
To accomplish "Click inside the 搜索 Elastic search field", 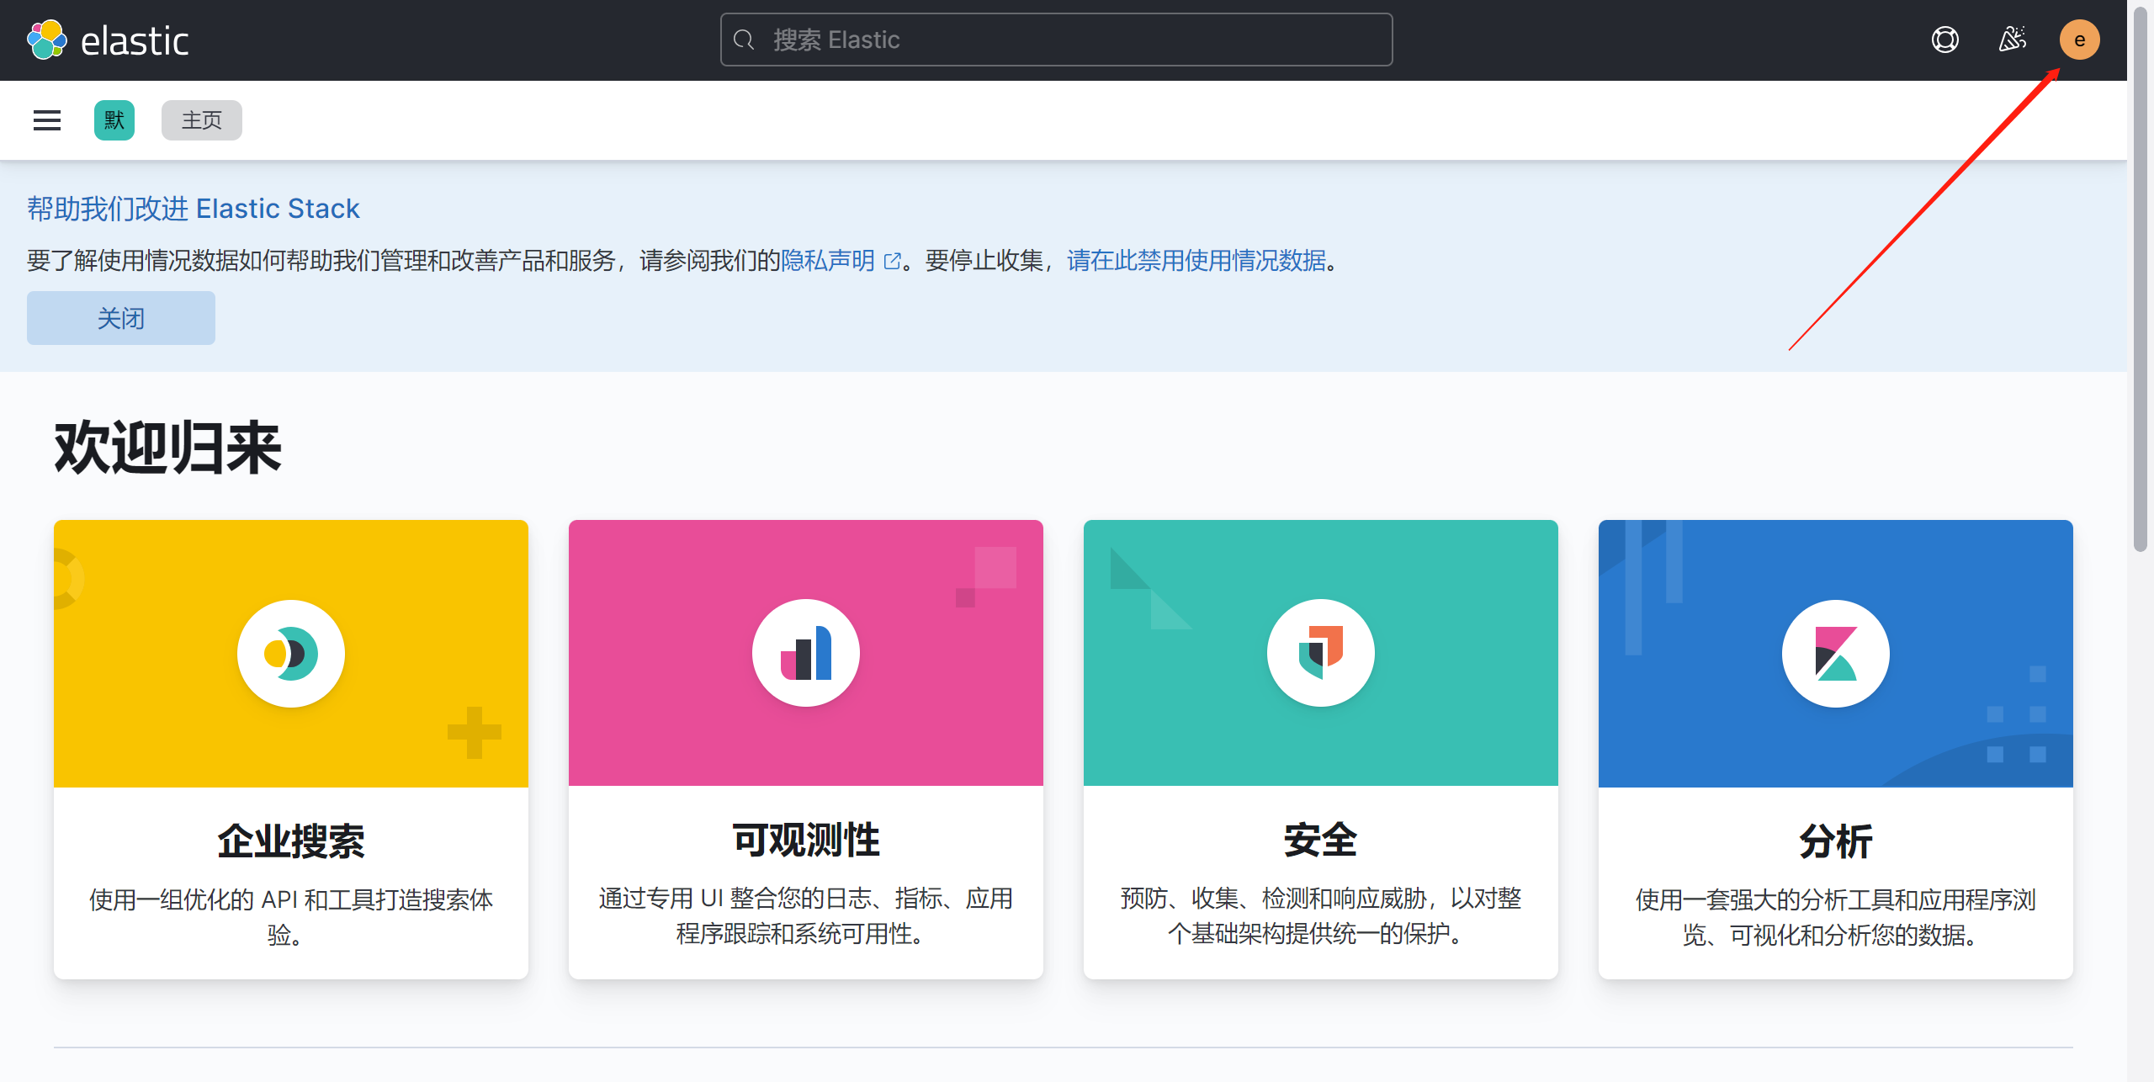I will 1056,39.
